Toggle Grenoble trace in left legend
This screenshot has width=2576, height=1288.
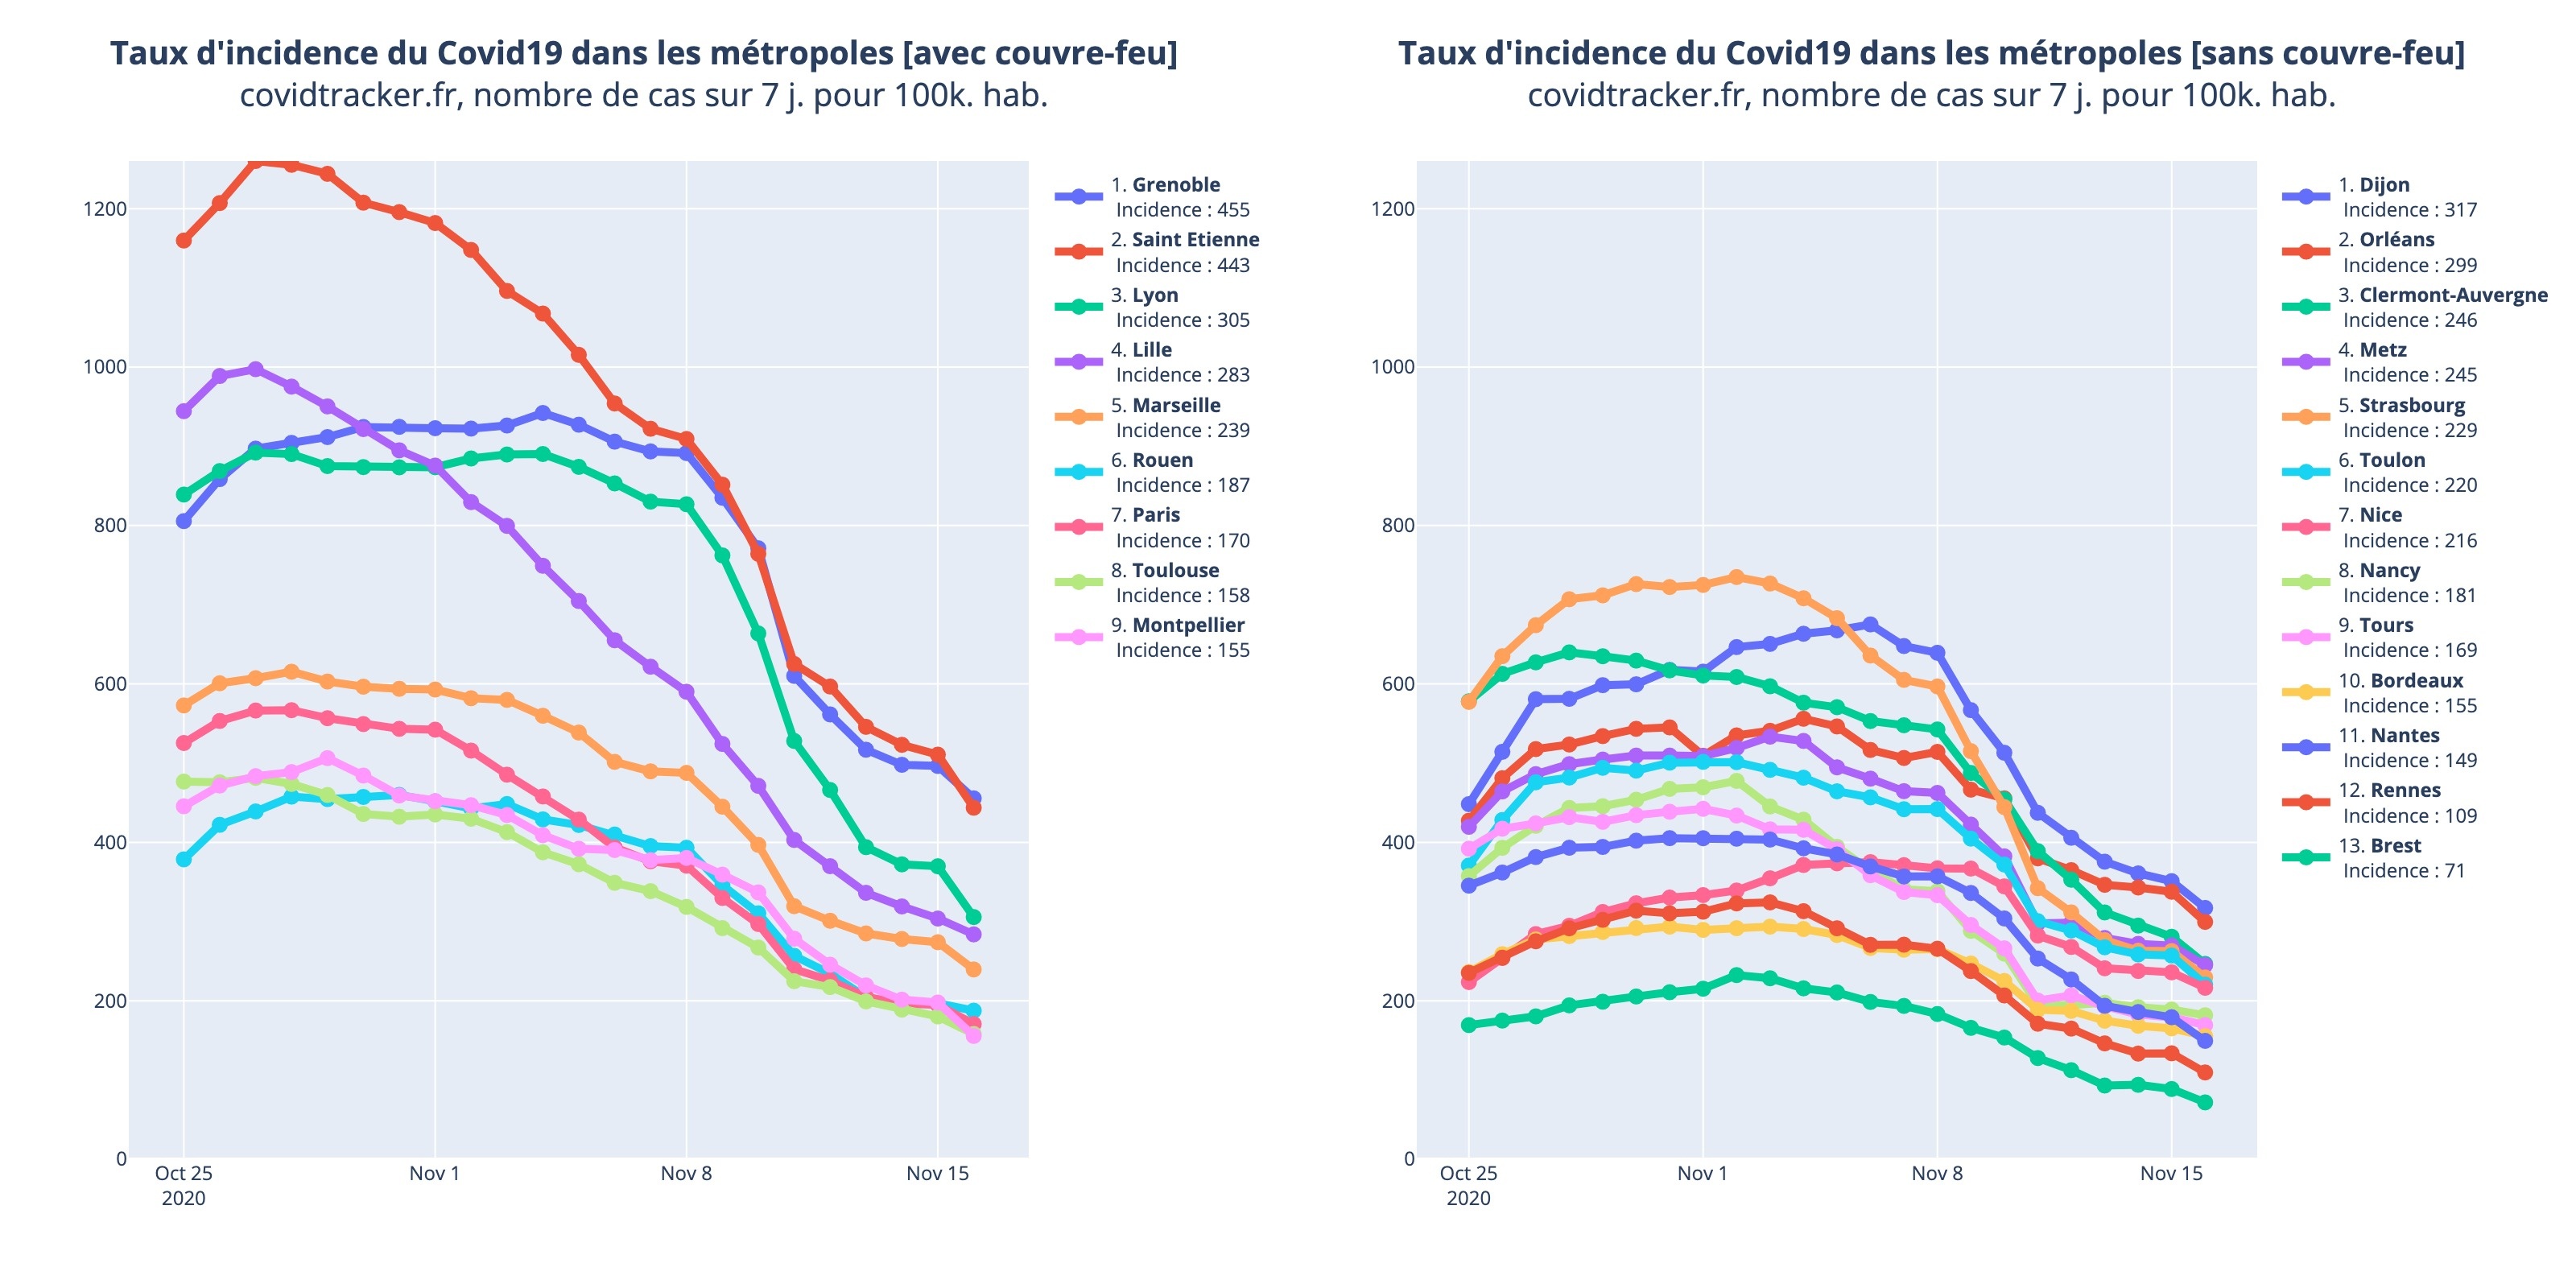[x=1175, y=186]
